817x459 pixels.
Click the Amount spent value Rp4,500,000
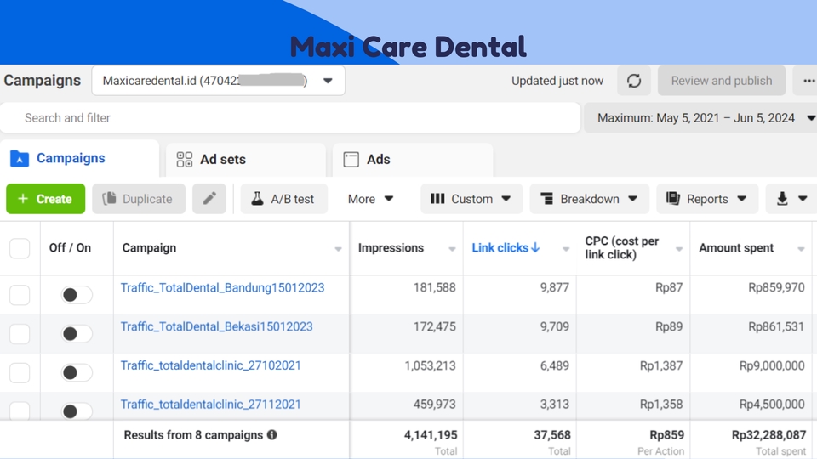click(x=772, y=405)
